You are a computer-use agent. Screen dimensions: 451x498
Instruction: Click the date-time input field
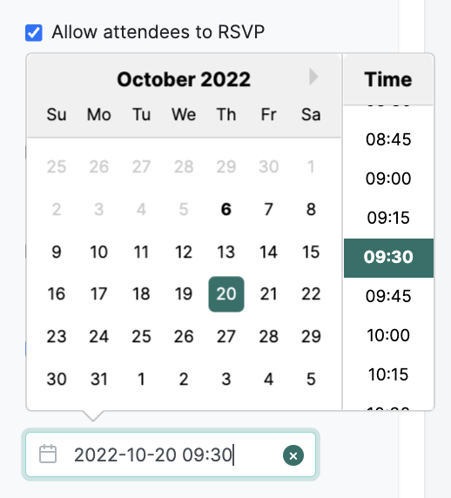click(171, 454)
